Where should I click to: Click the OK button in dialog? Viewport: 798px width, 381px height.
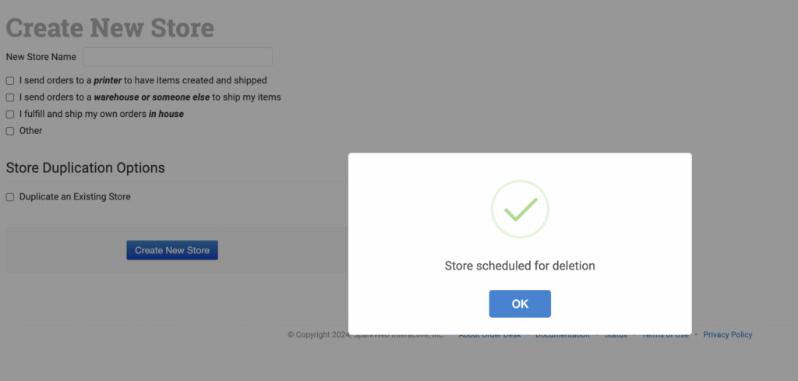point(520,304)
